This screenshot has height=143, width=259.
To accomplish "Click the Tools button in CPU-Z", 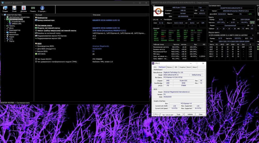I will point(178,114).
